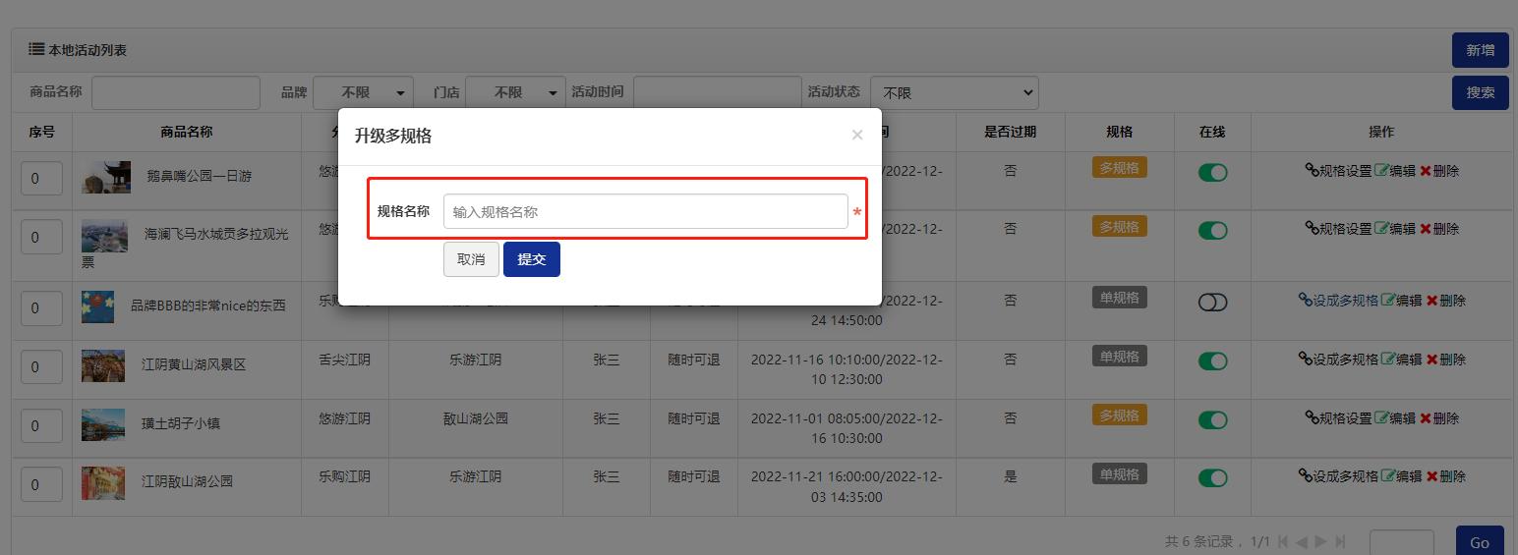The image size is (1518, 555).
Task: Click '敔山湖公园' store cell
Action: 476,418
